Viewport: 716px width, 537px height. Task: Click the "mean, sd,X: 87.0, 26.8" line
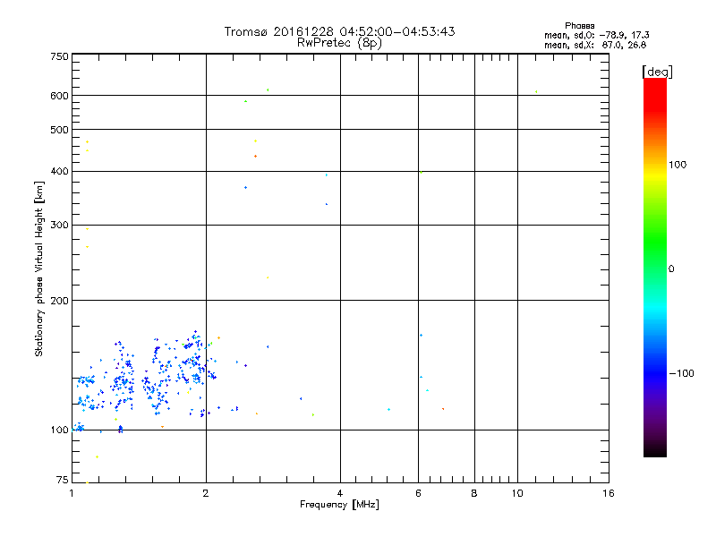coord(595,45)
